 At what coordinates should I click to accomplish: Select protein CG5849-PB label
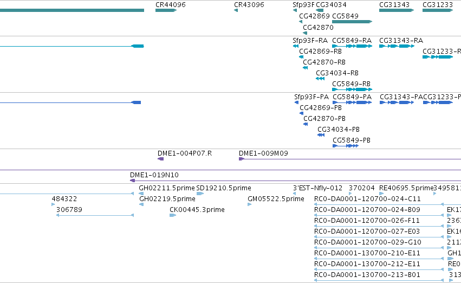352,140
